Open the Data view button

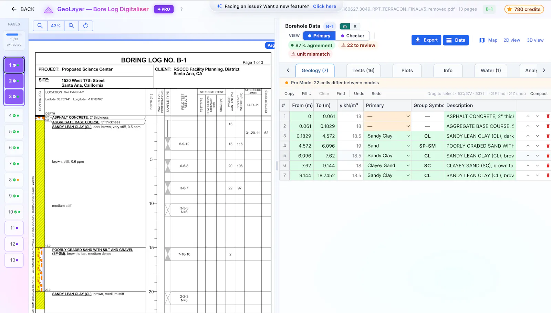point(456,40)
